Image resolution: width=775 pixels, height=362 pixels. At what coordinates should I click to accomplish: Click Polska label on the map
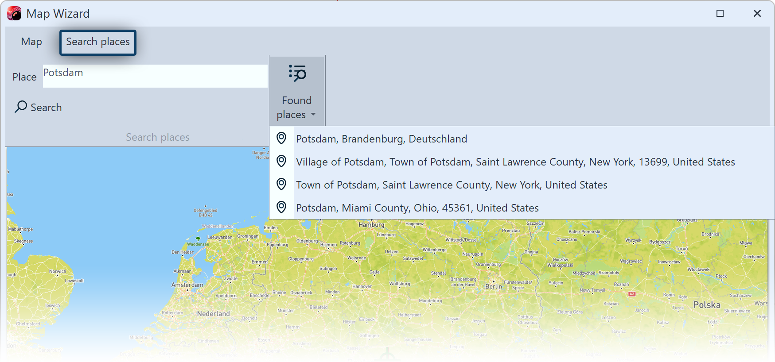707,305
